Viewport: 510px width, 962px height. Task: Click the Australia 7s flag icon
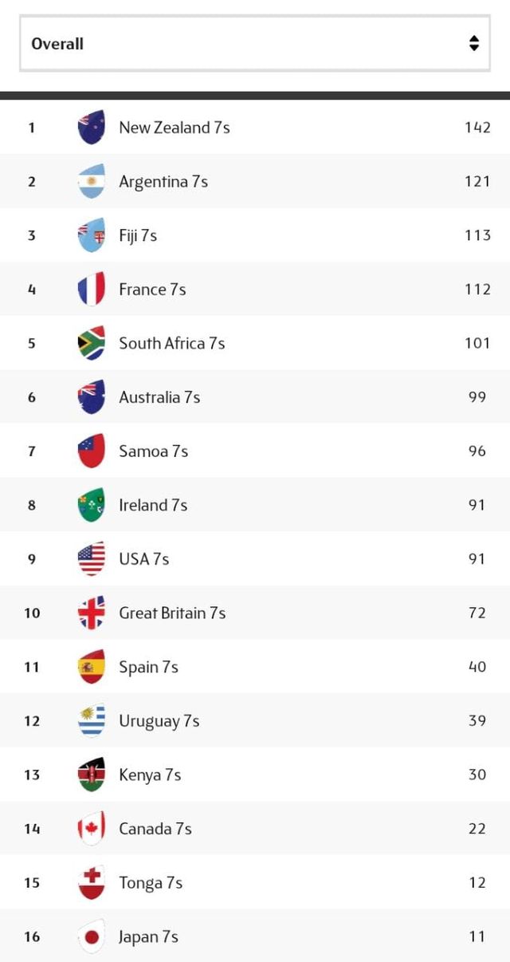[x=92, y=397]
